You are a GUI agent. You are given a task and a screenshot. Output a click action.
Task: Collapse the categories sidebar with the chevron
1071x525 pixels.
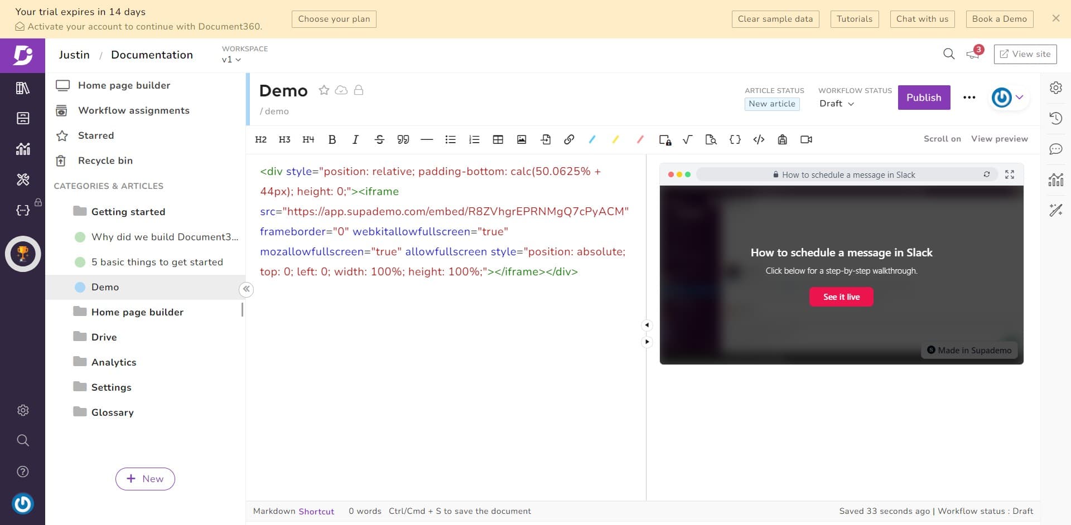pos(246,289)
